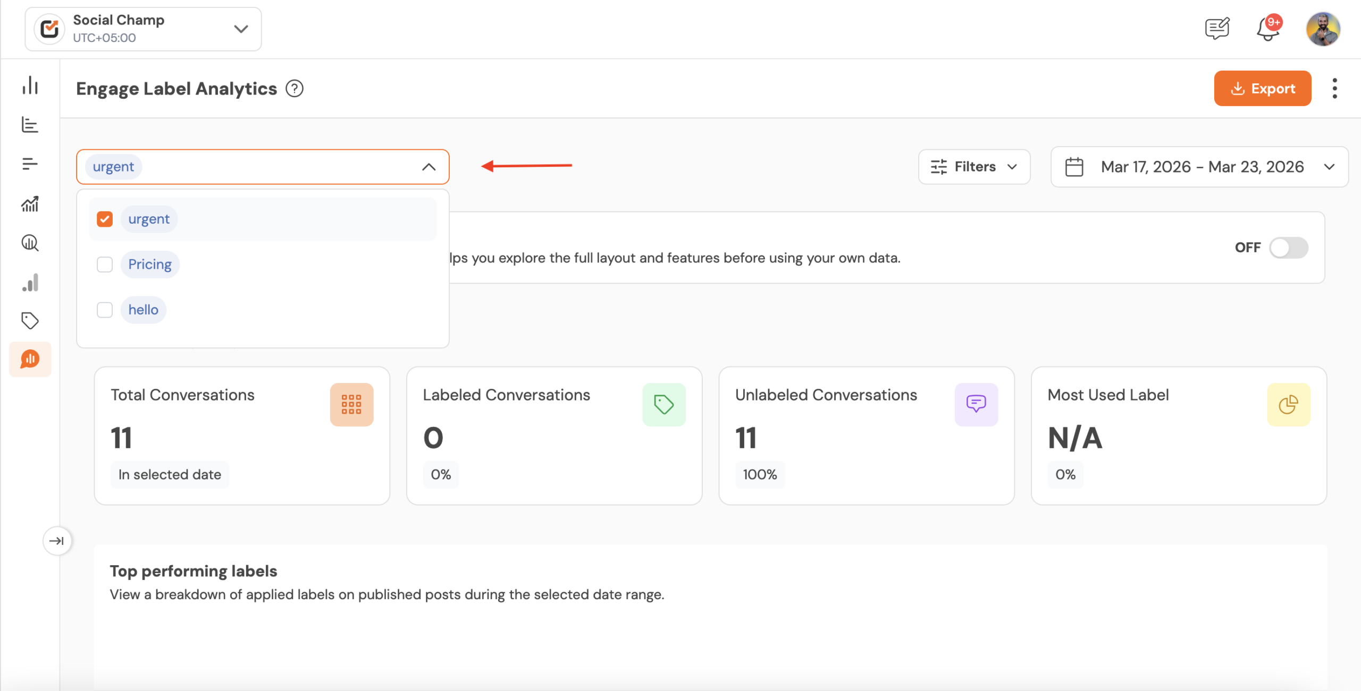Select the highlighted engage analytics chat icon
The width and height of the screenshot is (1361, 691).
(30, 359)
